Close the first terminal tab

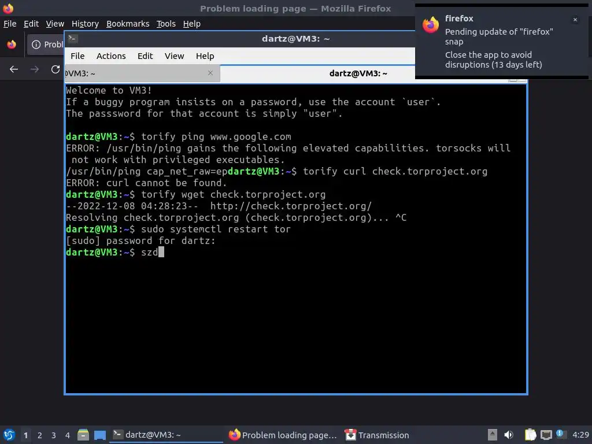click(x=210, y=73)
